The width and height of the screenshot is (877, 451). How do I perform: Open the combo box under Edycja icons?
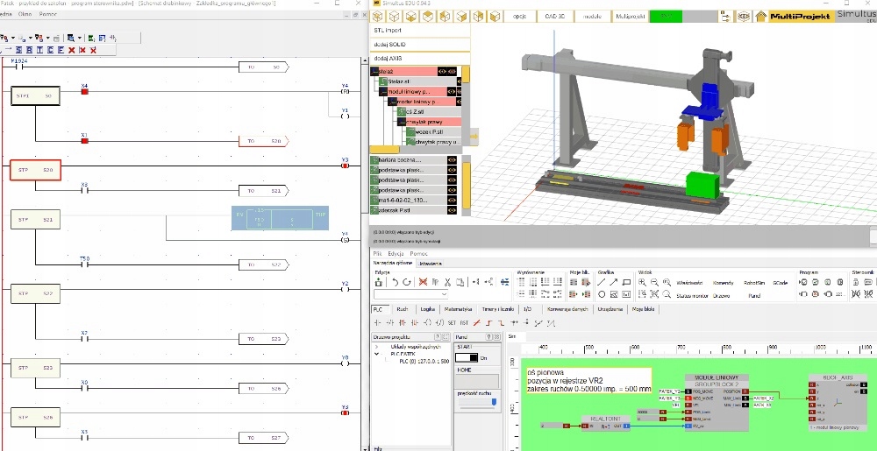(411, 295)
